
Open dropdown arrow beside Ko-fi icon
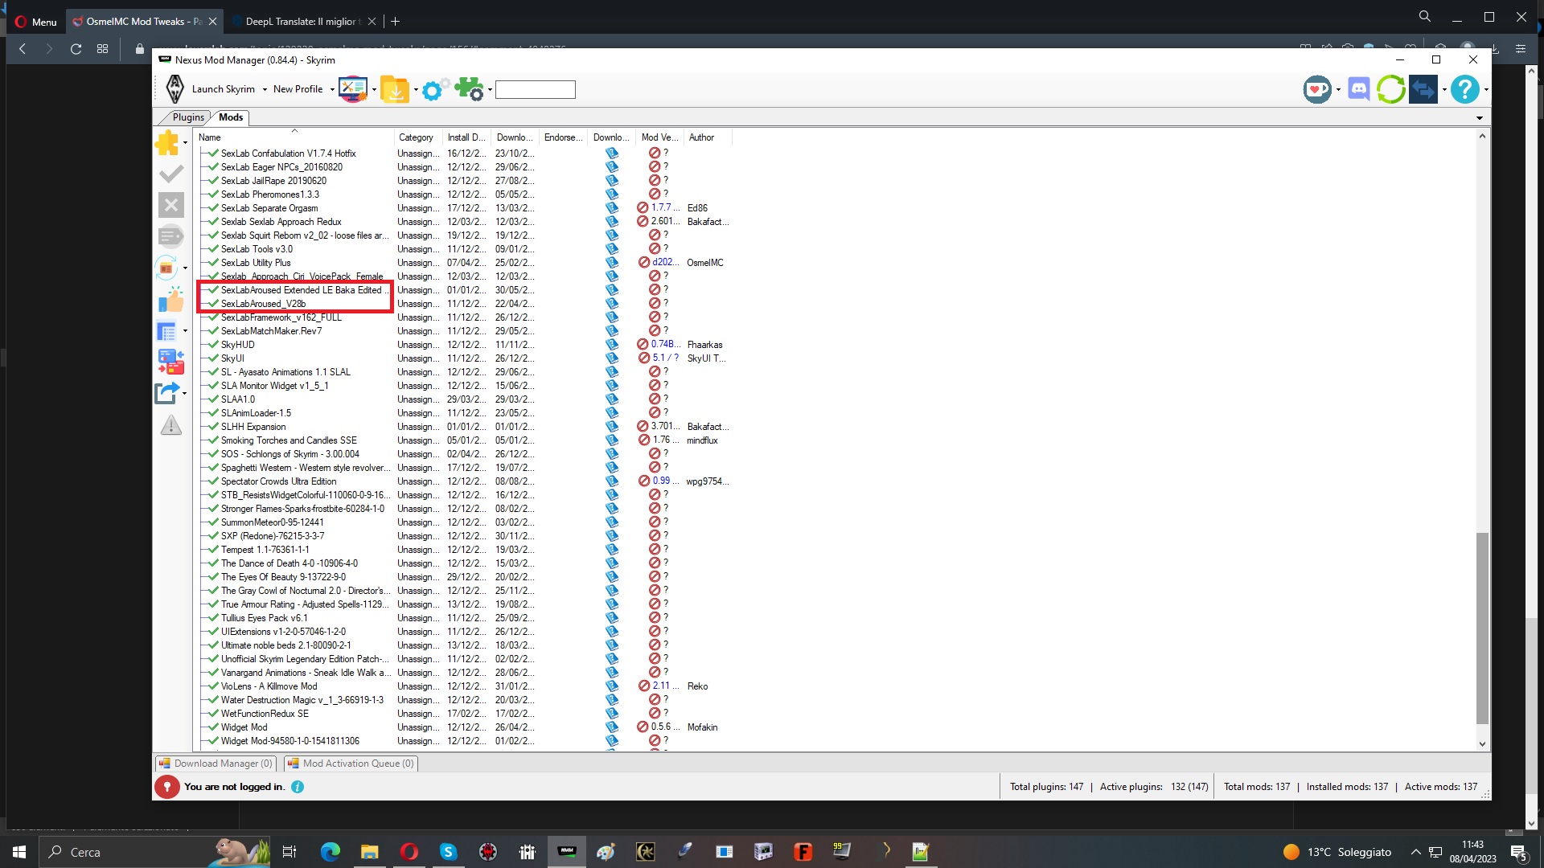1338,90
